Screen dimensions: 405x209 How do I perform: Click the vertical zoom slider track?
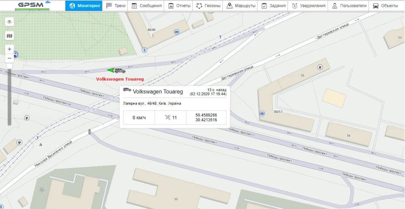tap(9, 97)
